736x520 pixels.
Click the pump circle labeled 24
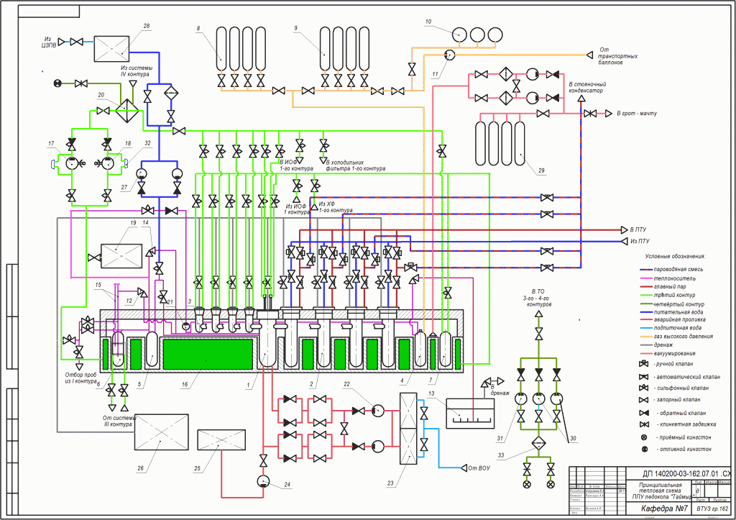264,481
